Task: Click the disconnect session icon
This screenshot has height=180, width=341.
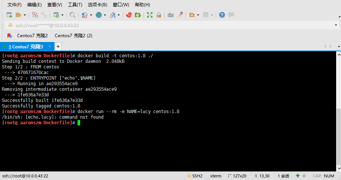Action: coord(35,15)
